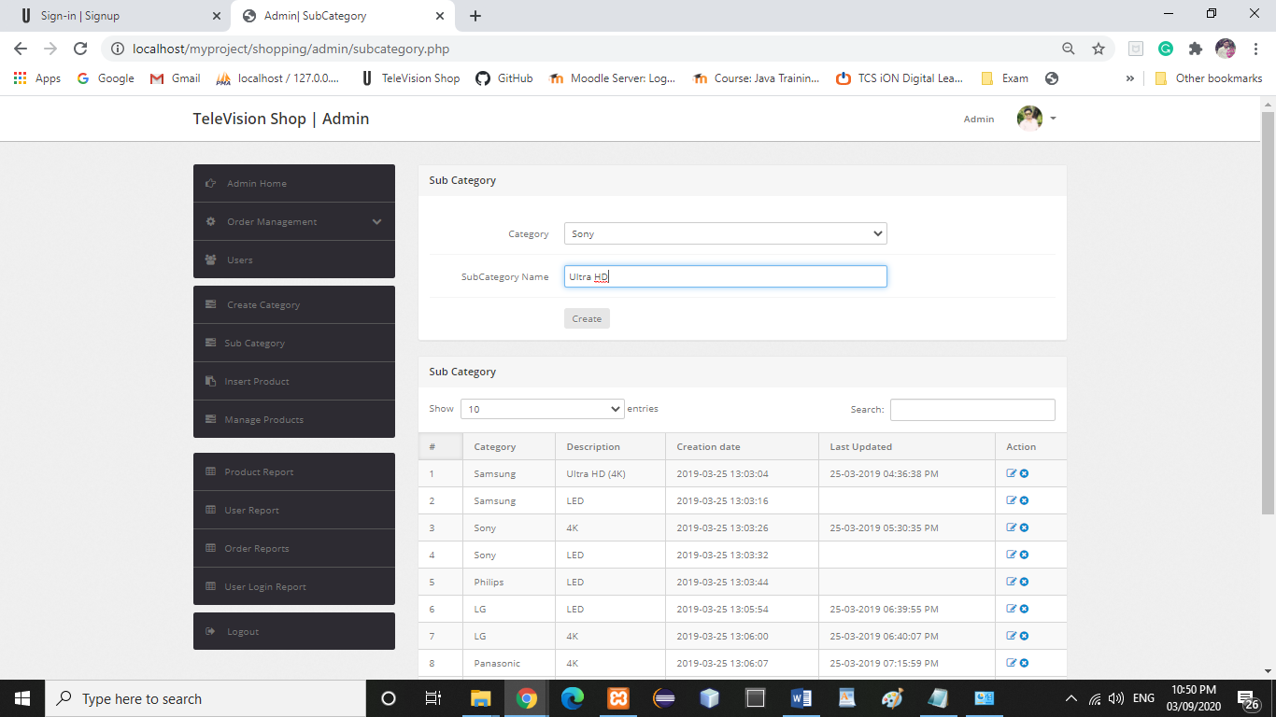Open a new browser tab
The height and width of the screenshot is (717, 1276).
pyautogui.click(x=475, y=16)
